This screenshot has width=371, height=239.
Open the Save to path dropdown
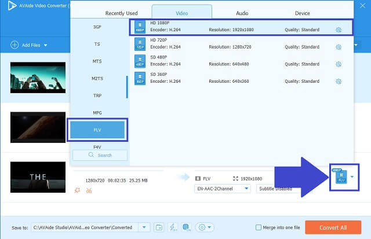pos(144,227)
